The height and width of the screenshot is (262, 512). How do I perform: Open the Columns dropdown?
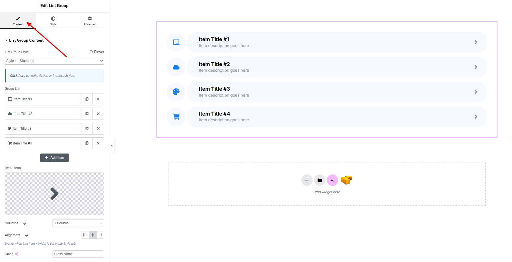(78, 223)
